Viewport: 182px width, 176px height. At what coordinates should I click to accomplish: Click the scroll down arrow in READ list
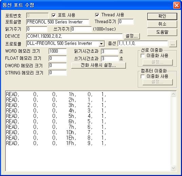(x=173, y=168)
